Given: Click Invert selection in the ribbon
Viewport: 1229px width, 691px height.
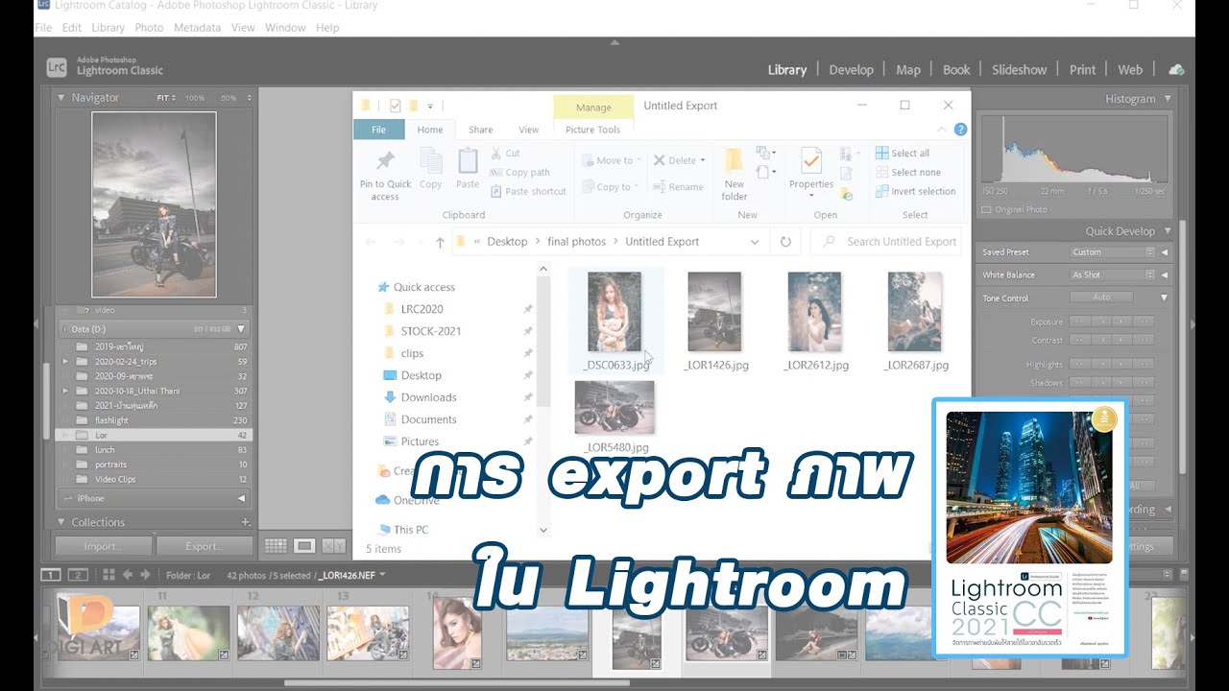Looking at the screenshot, I should tap(915, 191).
